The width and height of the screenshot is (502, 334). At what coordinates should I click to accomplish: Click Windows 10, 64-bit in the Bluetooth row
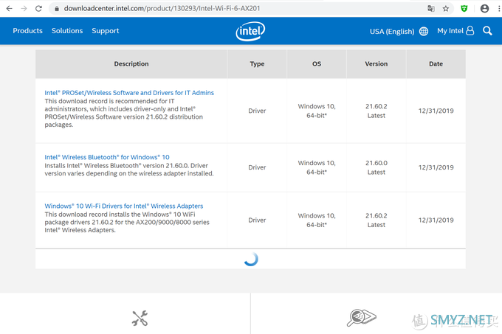(317, 167)
